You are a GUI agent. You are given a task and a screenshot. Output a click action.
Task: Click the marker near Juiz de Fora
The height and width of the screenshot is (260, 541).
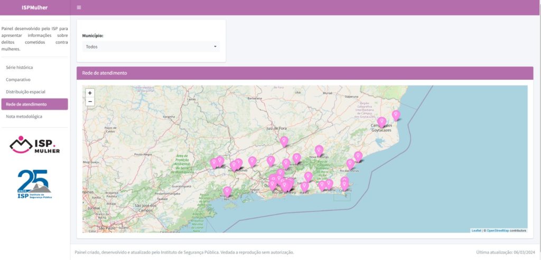click(284, 141)
